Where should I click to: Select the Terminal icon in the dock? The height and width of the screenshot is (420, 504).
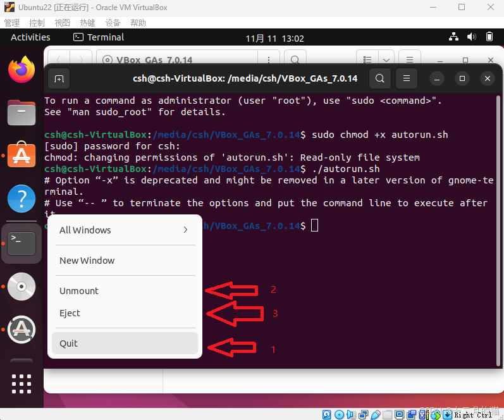22,244
